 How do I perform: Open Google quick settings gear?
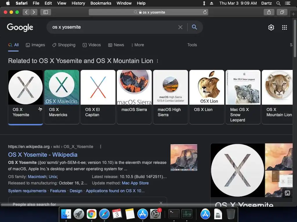click(x=271, y=27)
